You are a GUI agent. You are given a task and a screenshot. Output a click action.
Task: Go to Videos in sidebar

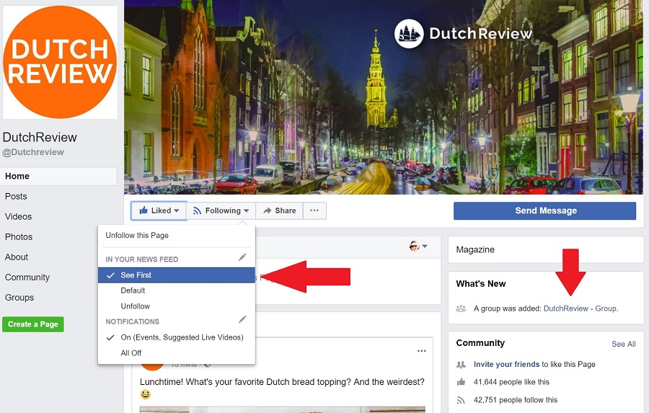[x=18, y=217]
